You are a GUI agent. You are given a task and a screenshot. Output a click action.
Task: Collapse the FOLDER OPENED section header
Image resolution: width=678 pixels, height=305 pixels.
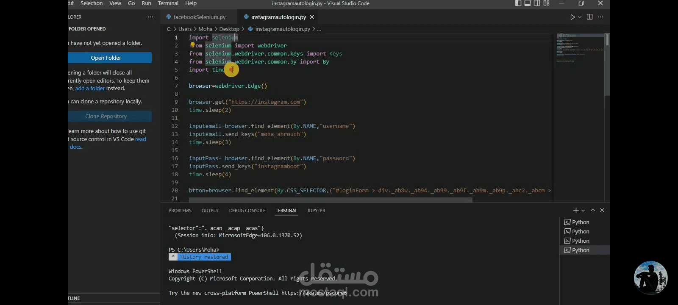87,29
